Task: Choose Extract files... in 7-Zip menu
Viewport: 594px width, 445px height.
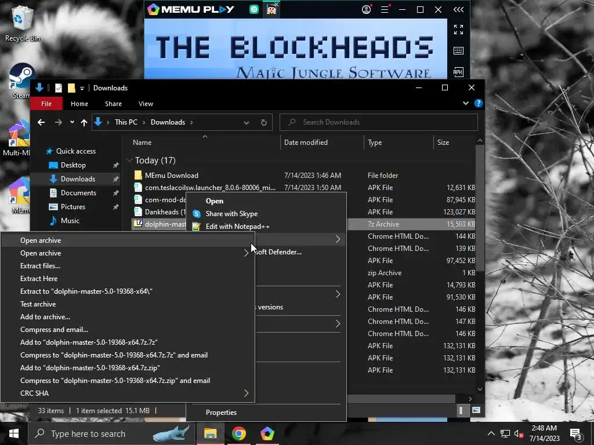Action: pyautogui.click(x=40, y=265)
